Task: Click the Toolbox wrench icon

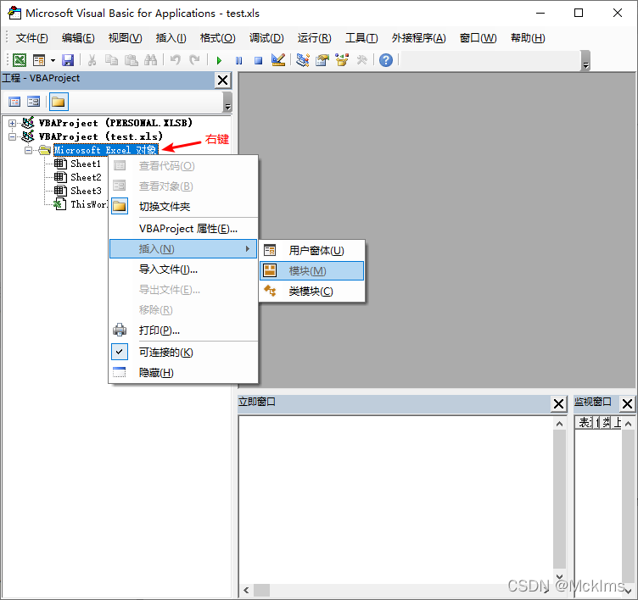Action: coord(361,60)
